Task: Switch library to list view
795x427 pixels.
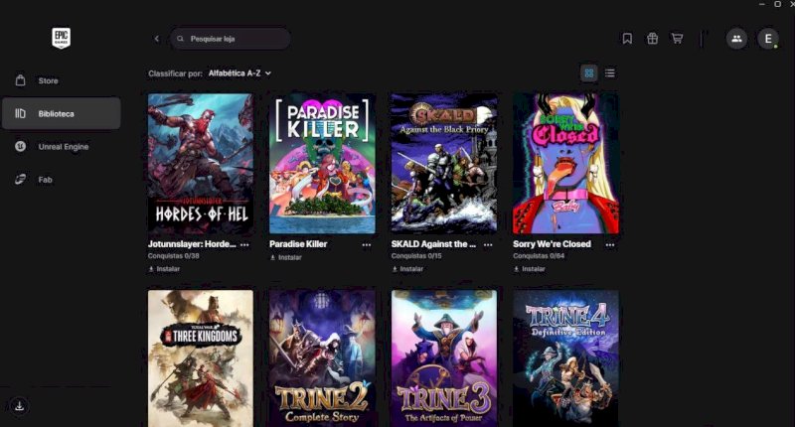Action: pyautogui.click(x=610, y=72)
